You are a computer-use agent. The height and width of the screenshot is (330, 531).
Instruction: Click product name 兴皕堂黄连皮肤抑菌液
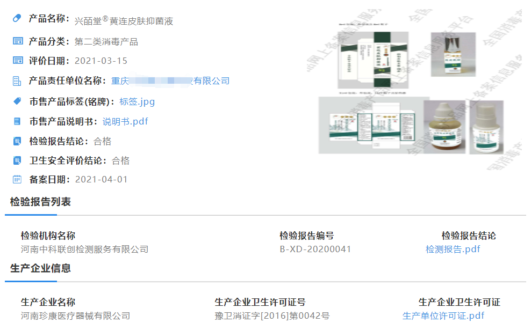pyautogui.click(x=124, y=20)
